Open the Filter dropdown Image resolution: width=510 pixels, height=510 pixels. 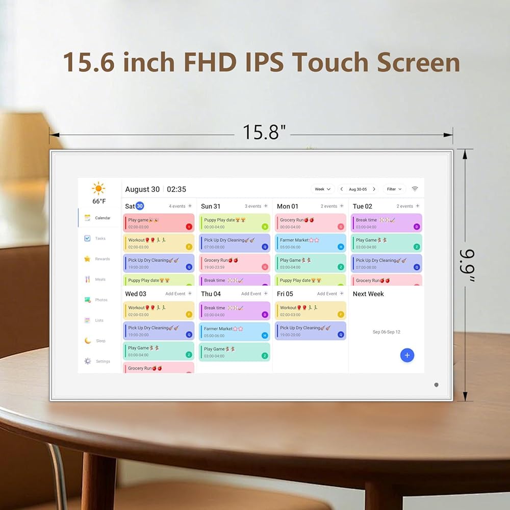394,189
